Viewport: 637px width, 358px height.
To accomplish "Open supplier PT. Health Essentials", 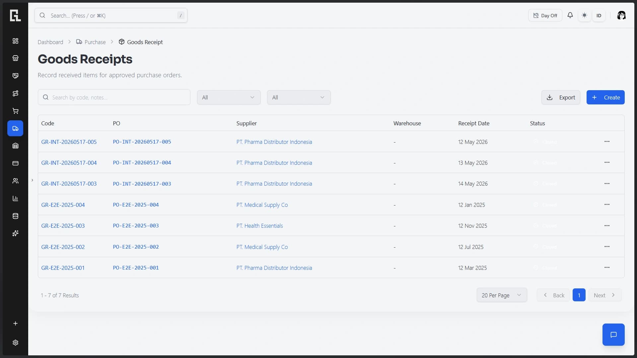I will (259, 226).
